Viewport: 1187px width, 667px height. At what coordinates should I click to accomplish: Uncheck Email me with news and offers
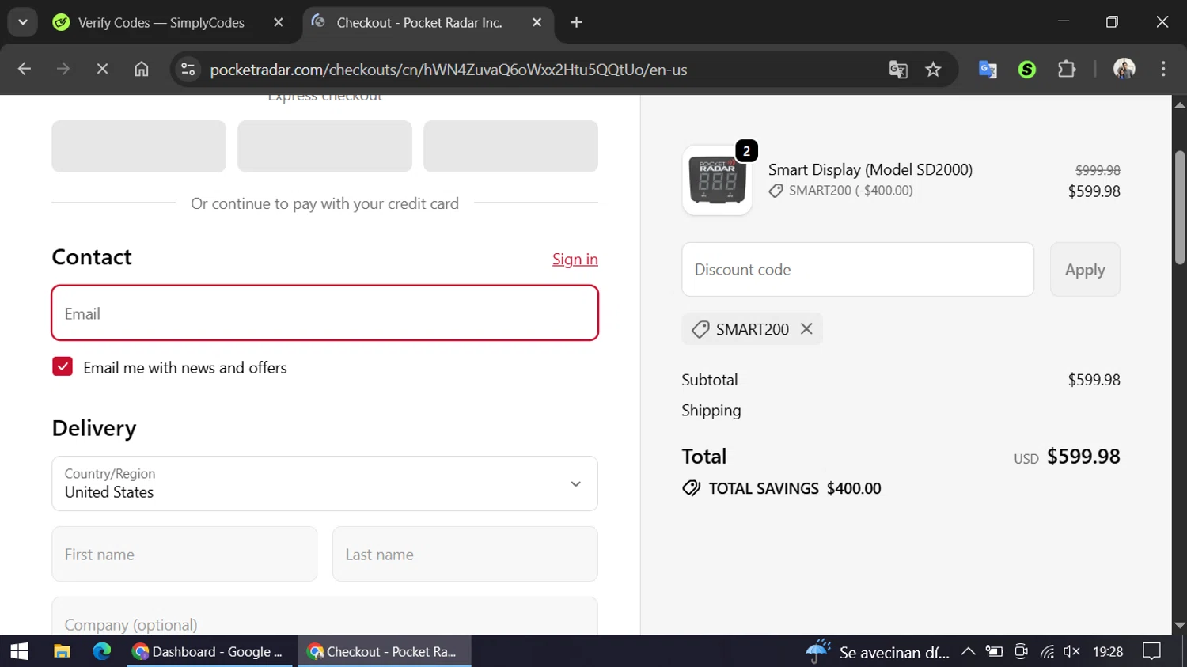63,367
